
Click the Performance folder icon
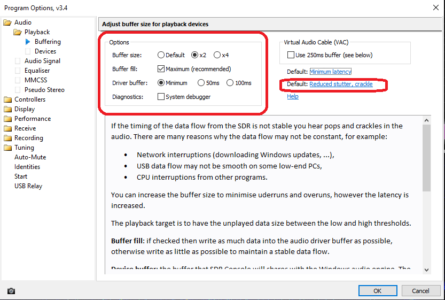pyautogui.click(x=7, y=119)
